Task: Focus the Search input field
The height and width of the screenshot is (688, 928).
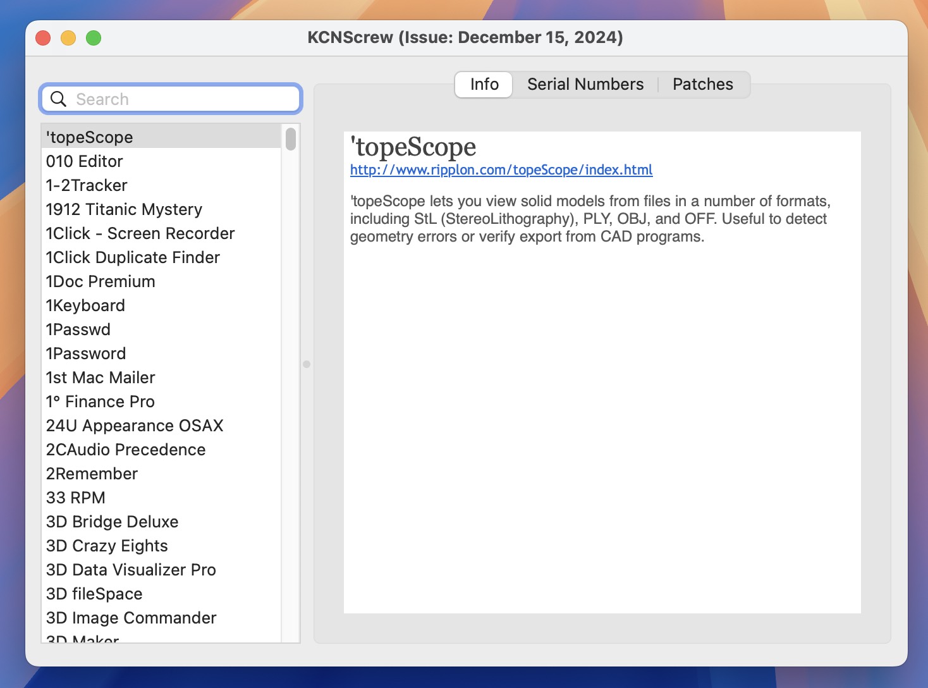Action: (171, 99)
